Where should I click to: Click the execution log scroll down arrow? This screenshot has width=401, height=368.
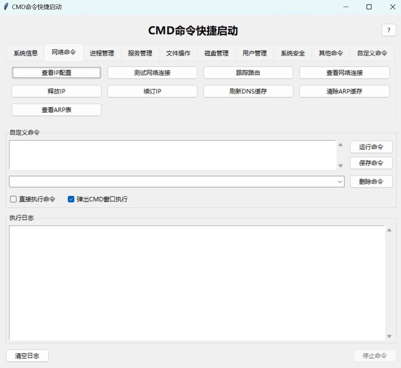point(389,336)
